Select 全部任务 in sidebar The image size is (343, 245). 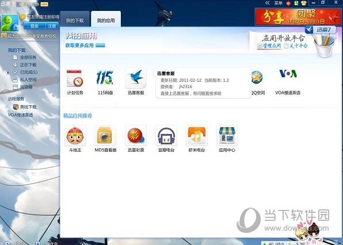tap(28, 58)
